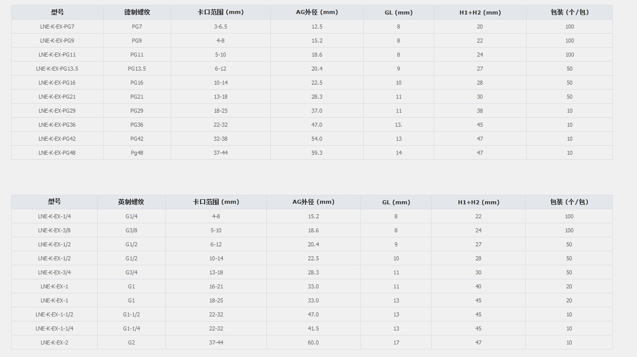
Task: Click the 32-38 clamping range cell
Action: point(220,139)
